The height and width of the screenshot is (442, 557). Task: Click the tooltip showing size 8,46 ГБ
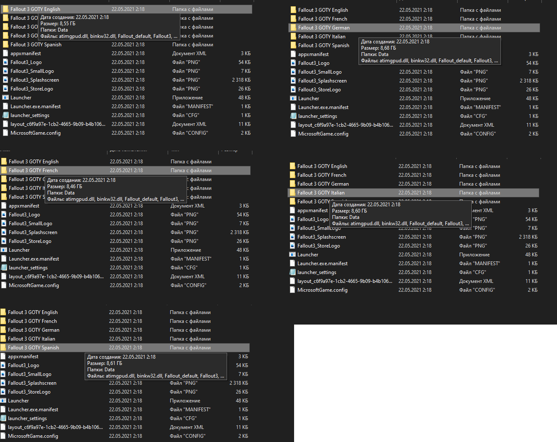[x=116, y=189]
